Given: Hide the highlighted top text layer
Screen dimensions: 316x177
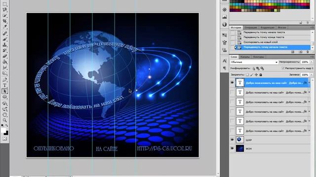Looking at the screenshot, I should click(x=232, y=83).
